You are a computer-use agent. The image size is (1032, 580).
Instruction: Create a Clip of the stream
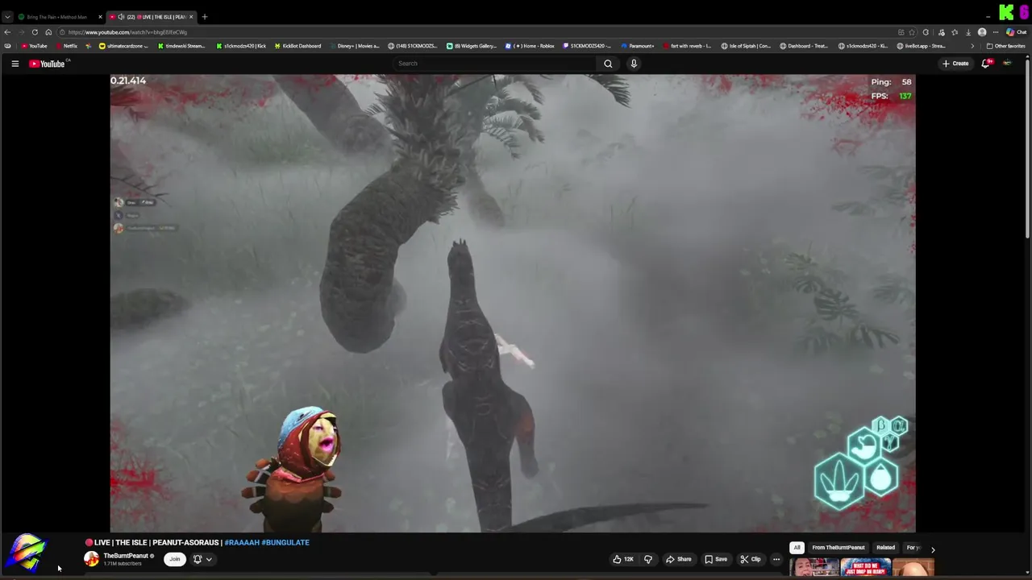coord(750,559)
